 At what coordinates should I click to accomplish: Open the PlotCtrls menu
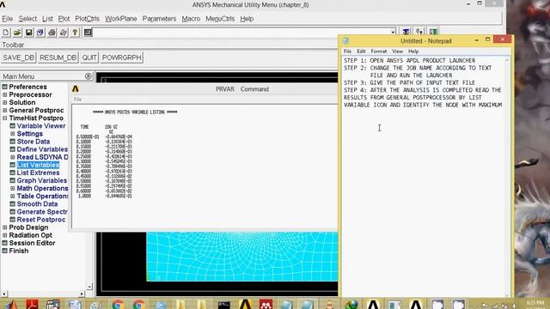point(88,19)
